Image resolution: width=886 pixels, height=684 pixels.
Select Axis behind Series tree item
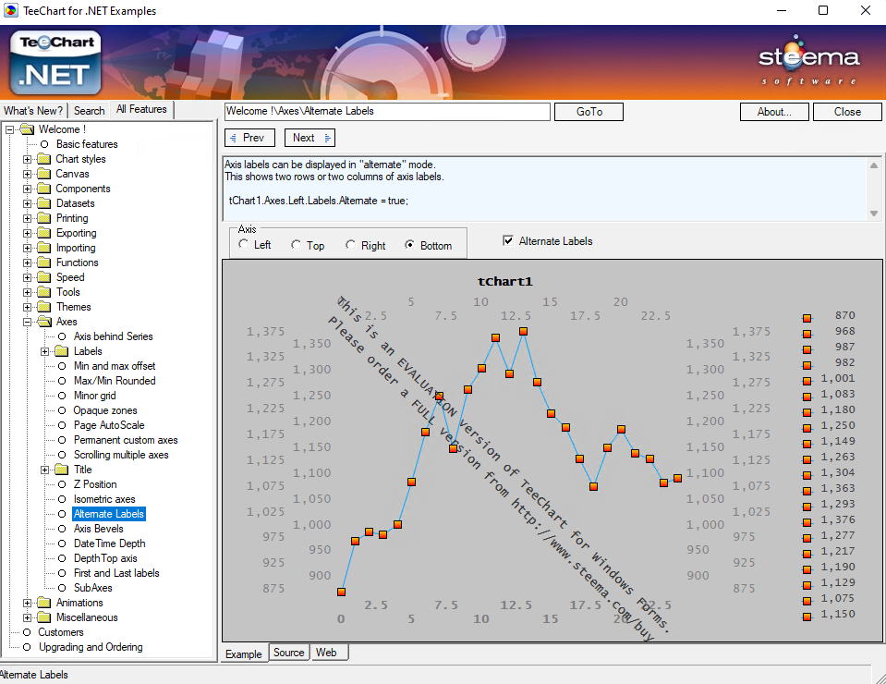113,336
